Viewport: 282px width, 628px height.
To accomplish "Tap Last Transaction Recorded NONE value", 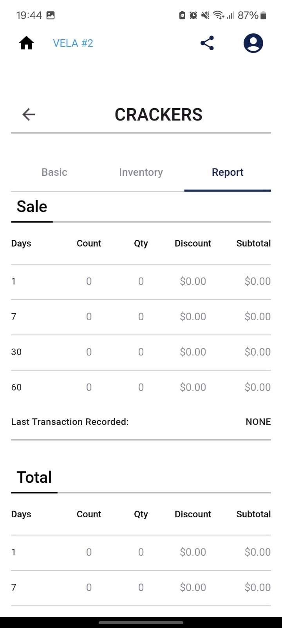I will (258, 422).
